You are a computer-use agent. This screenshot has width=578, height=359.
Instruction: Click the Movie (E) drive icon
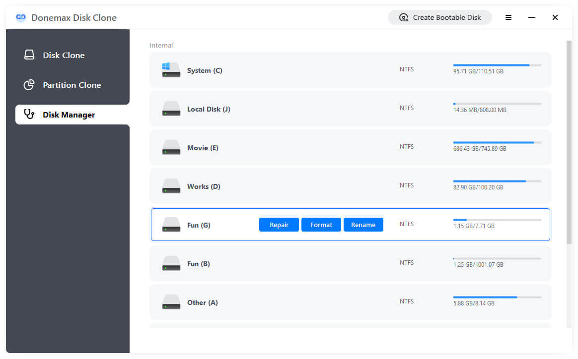[171, 148]
